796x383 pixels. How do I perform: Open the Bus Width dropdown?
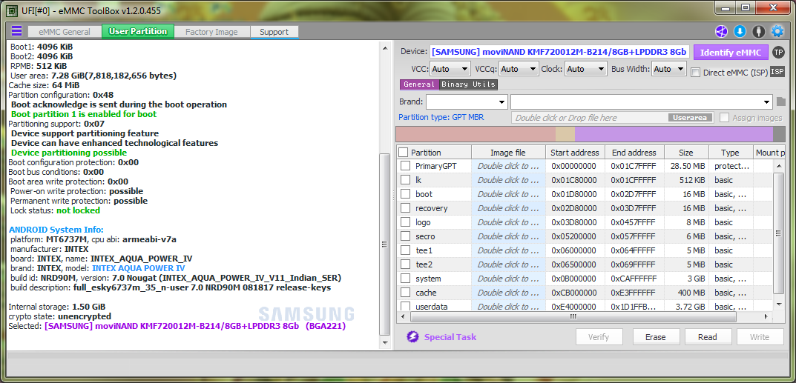[x=669, y=69]
